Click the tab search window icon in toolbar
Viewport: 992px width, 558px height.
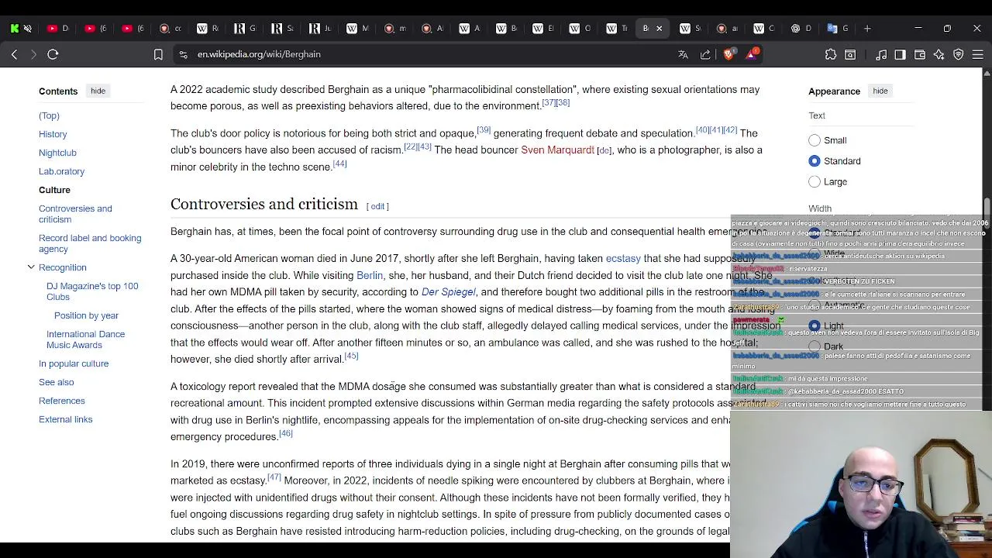tap(850, 54)
